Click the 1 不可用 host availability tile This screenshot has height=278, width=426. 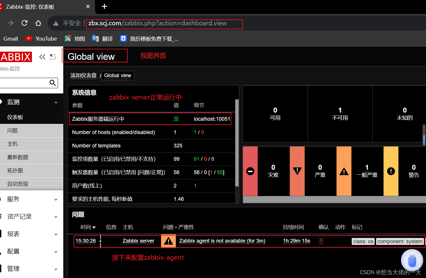(340, 114)
